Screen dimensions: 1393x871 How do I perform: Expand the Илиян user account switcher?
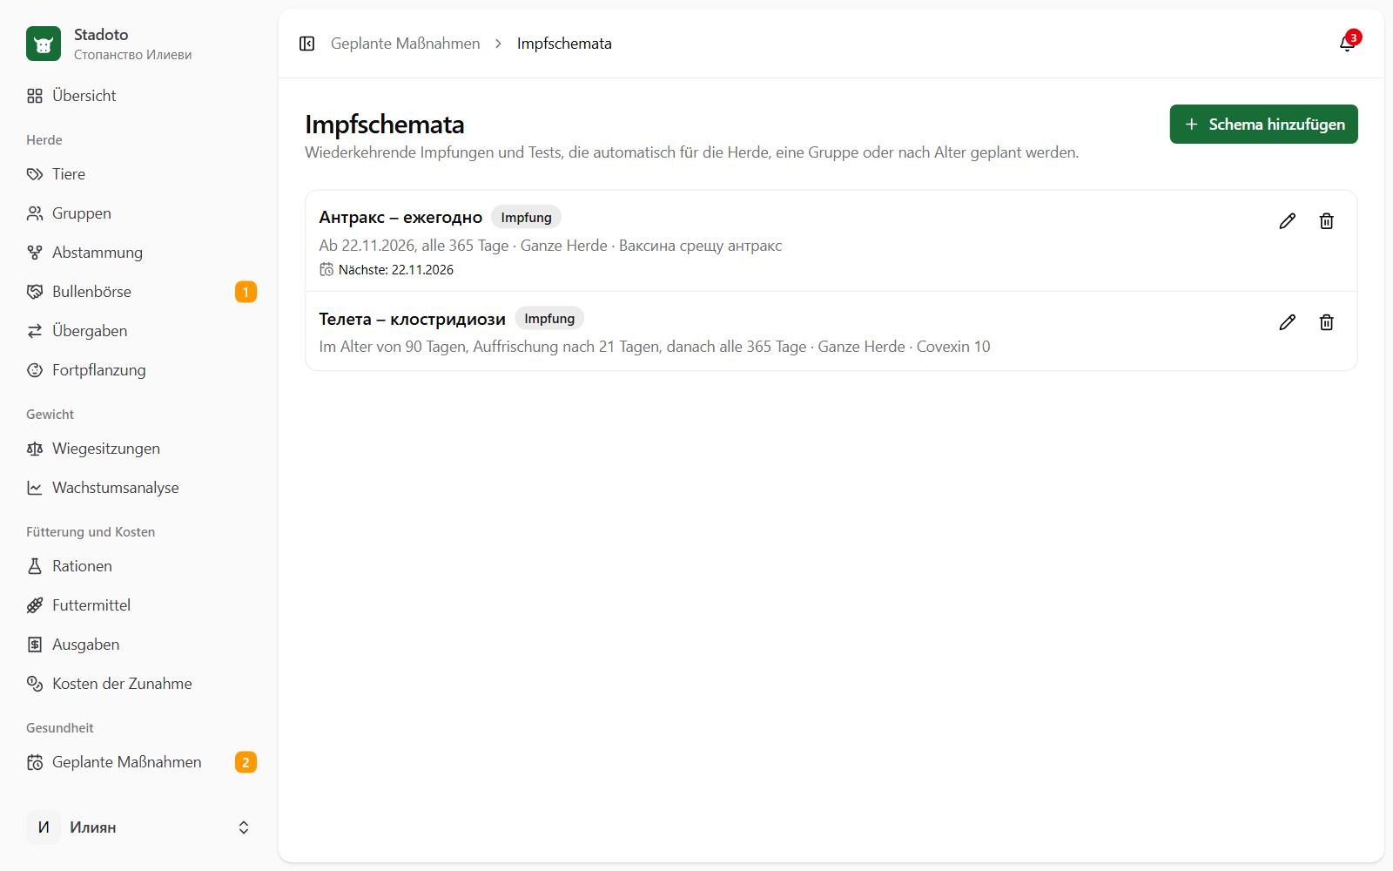(141, 827)
